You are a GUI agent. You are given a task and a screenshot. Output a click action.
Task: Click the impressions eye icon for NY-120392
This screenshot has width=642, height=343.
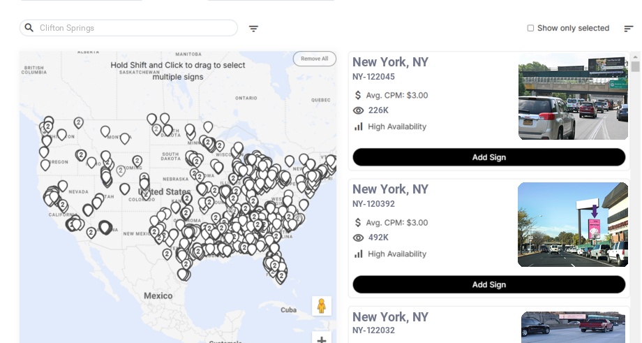tap(359, 238)
